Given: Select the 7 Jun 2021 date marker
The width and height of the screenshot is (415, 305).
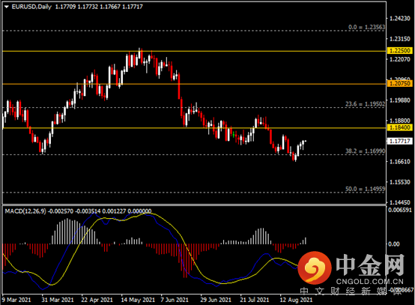Looking at the screenshot, I should 175,300.
